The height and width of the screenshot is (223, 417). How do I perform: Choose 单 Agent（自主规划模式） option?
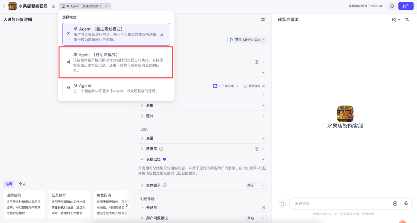(116, 34)
